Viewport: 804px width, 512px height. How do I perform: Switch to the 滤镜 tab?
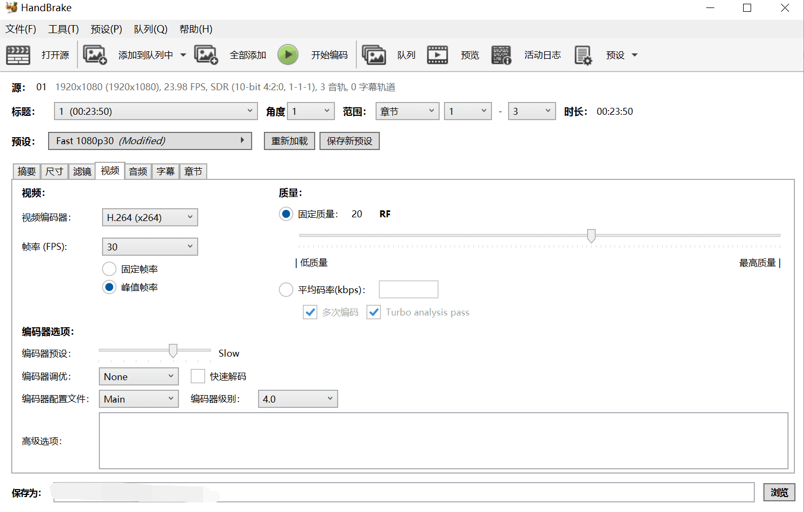[x=82, y=171]
